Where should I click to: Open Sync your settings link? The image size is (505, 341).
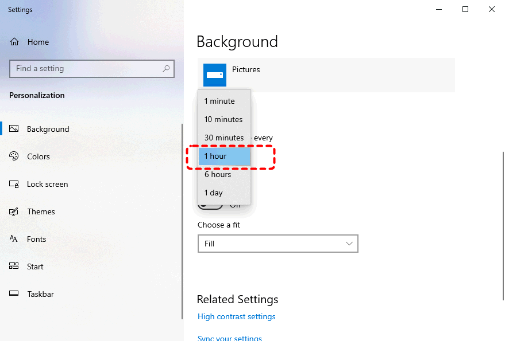click(229, 338)
